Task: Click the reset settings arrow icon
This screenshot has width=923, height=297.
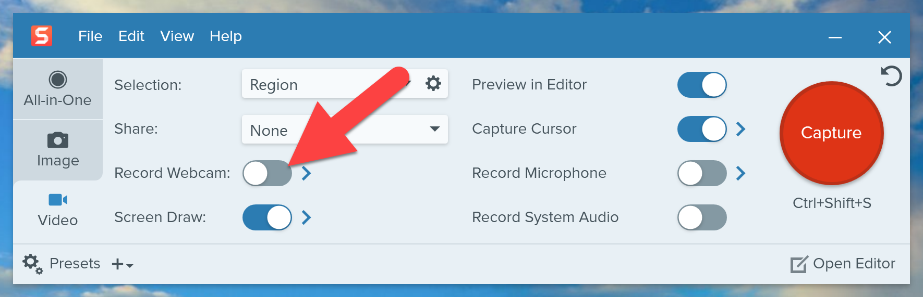Action: pyautogui.click(x=891, y=76)
